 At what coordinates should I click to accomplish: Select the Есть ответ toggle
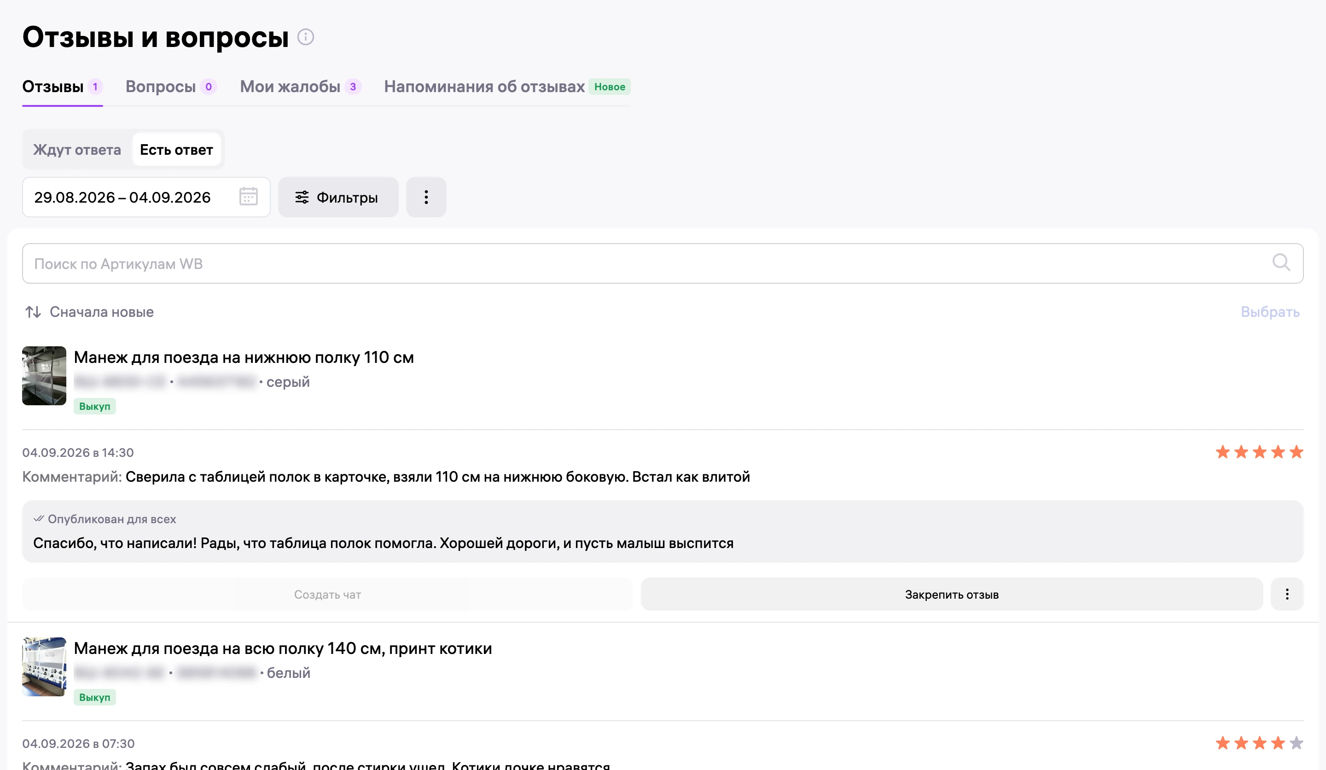[x=176, y=150]
